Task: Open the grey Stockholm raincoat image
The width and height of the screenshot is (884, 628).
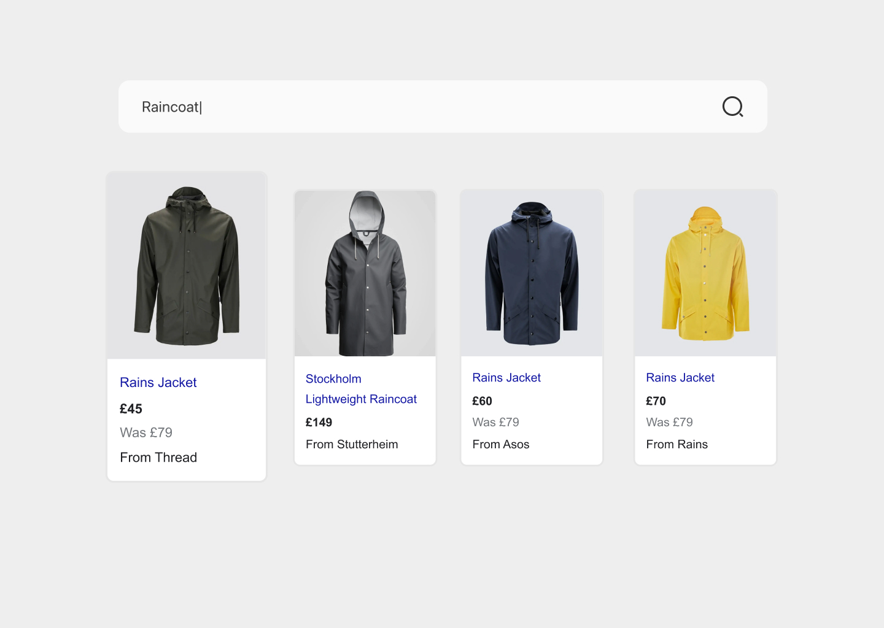Action: pyautogui.click(x=365, y=274)
